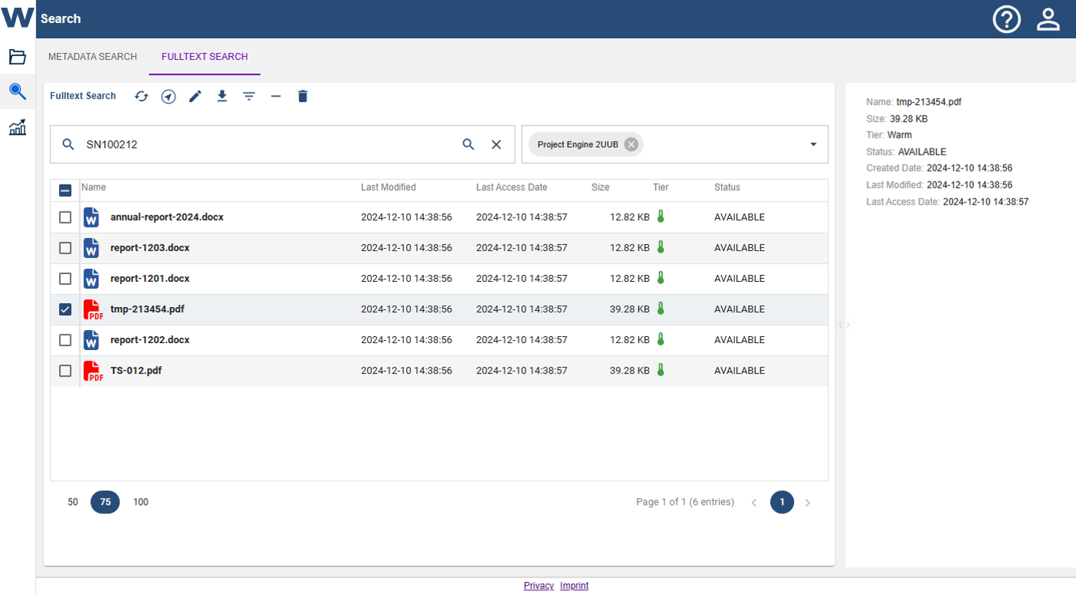1076x595 pixels.
Task: Click the refresh icon in Fulltext Search toolbar
Action: (x=142, y=96)
